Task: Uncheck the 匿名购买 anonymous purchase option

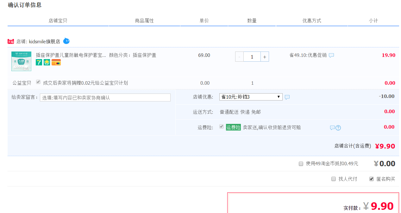Action: 372,179
